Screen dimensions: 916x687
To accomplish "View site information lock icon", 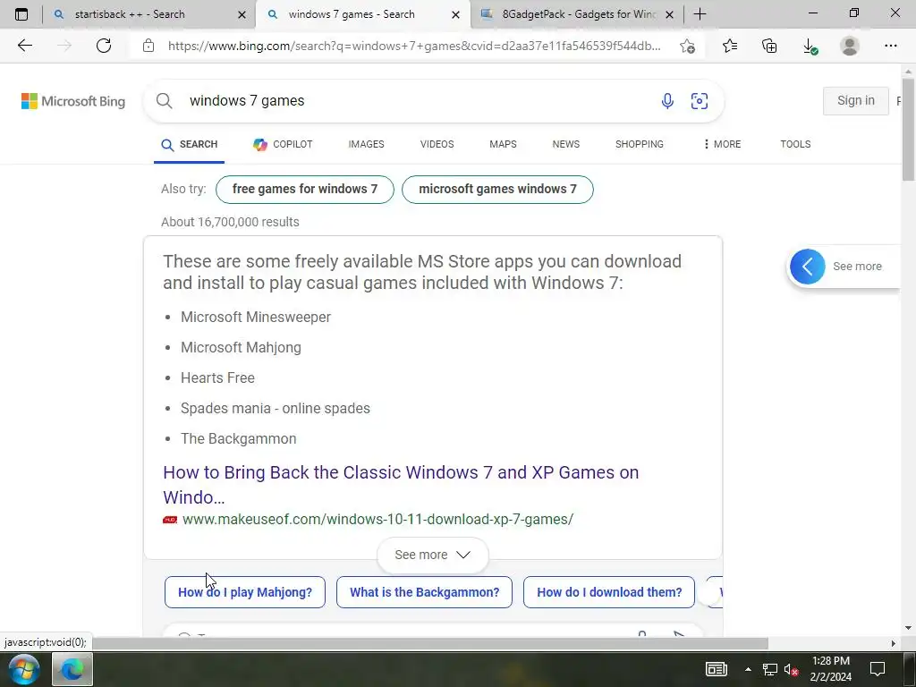I will click(148, 46).
